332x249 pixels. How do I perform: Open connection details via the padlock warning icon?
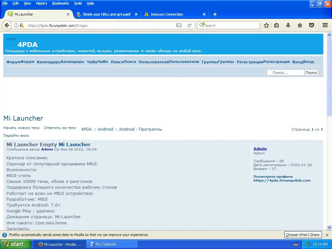pyautogui.click(x=22, y=25)
